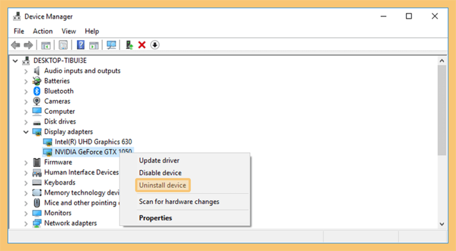Select the Monitors category label

58,213
